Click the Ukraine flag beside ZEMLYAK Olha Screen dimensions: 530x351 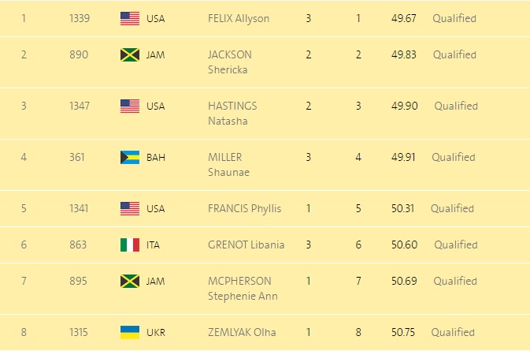130,332
